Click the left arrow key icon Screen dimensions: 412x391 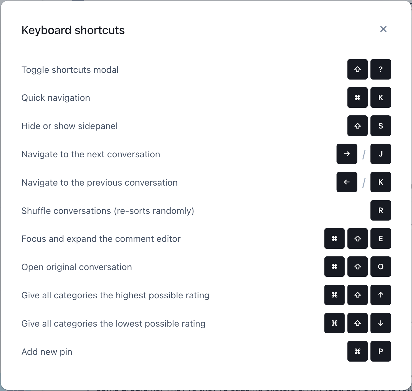347,182
